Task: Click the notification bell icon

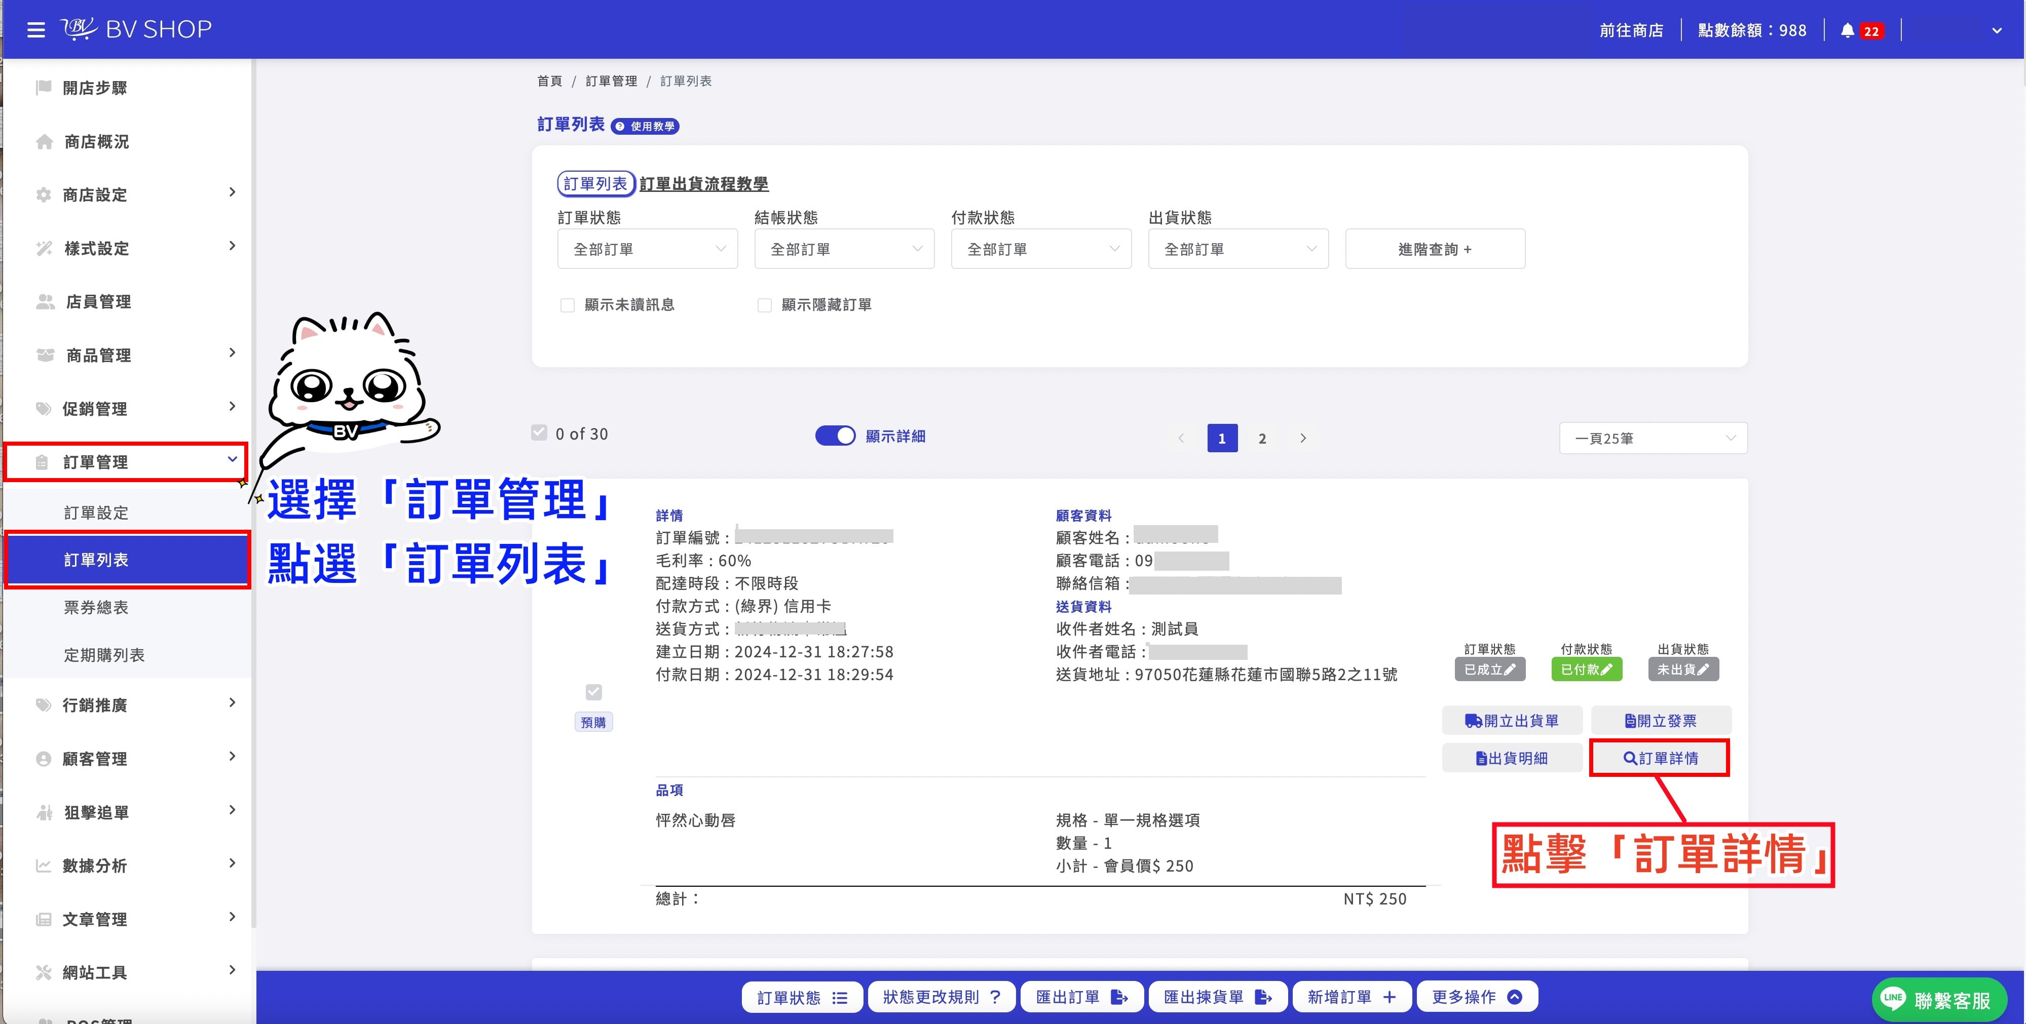Action: coord(1848,30)
